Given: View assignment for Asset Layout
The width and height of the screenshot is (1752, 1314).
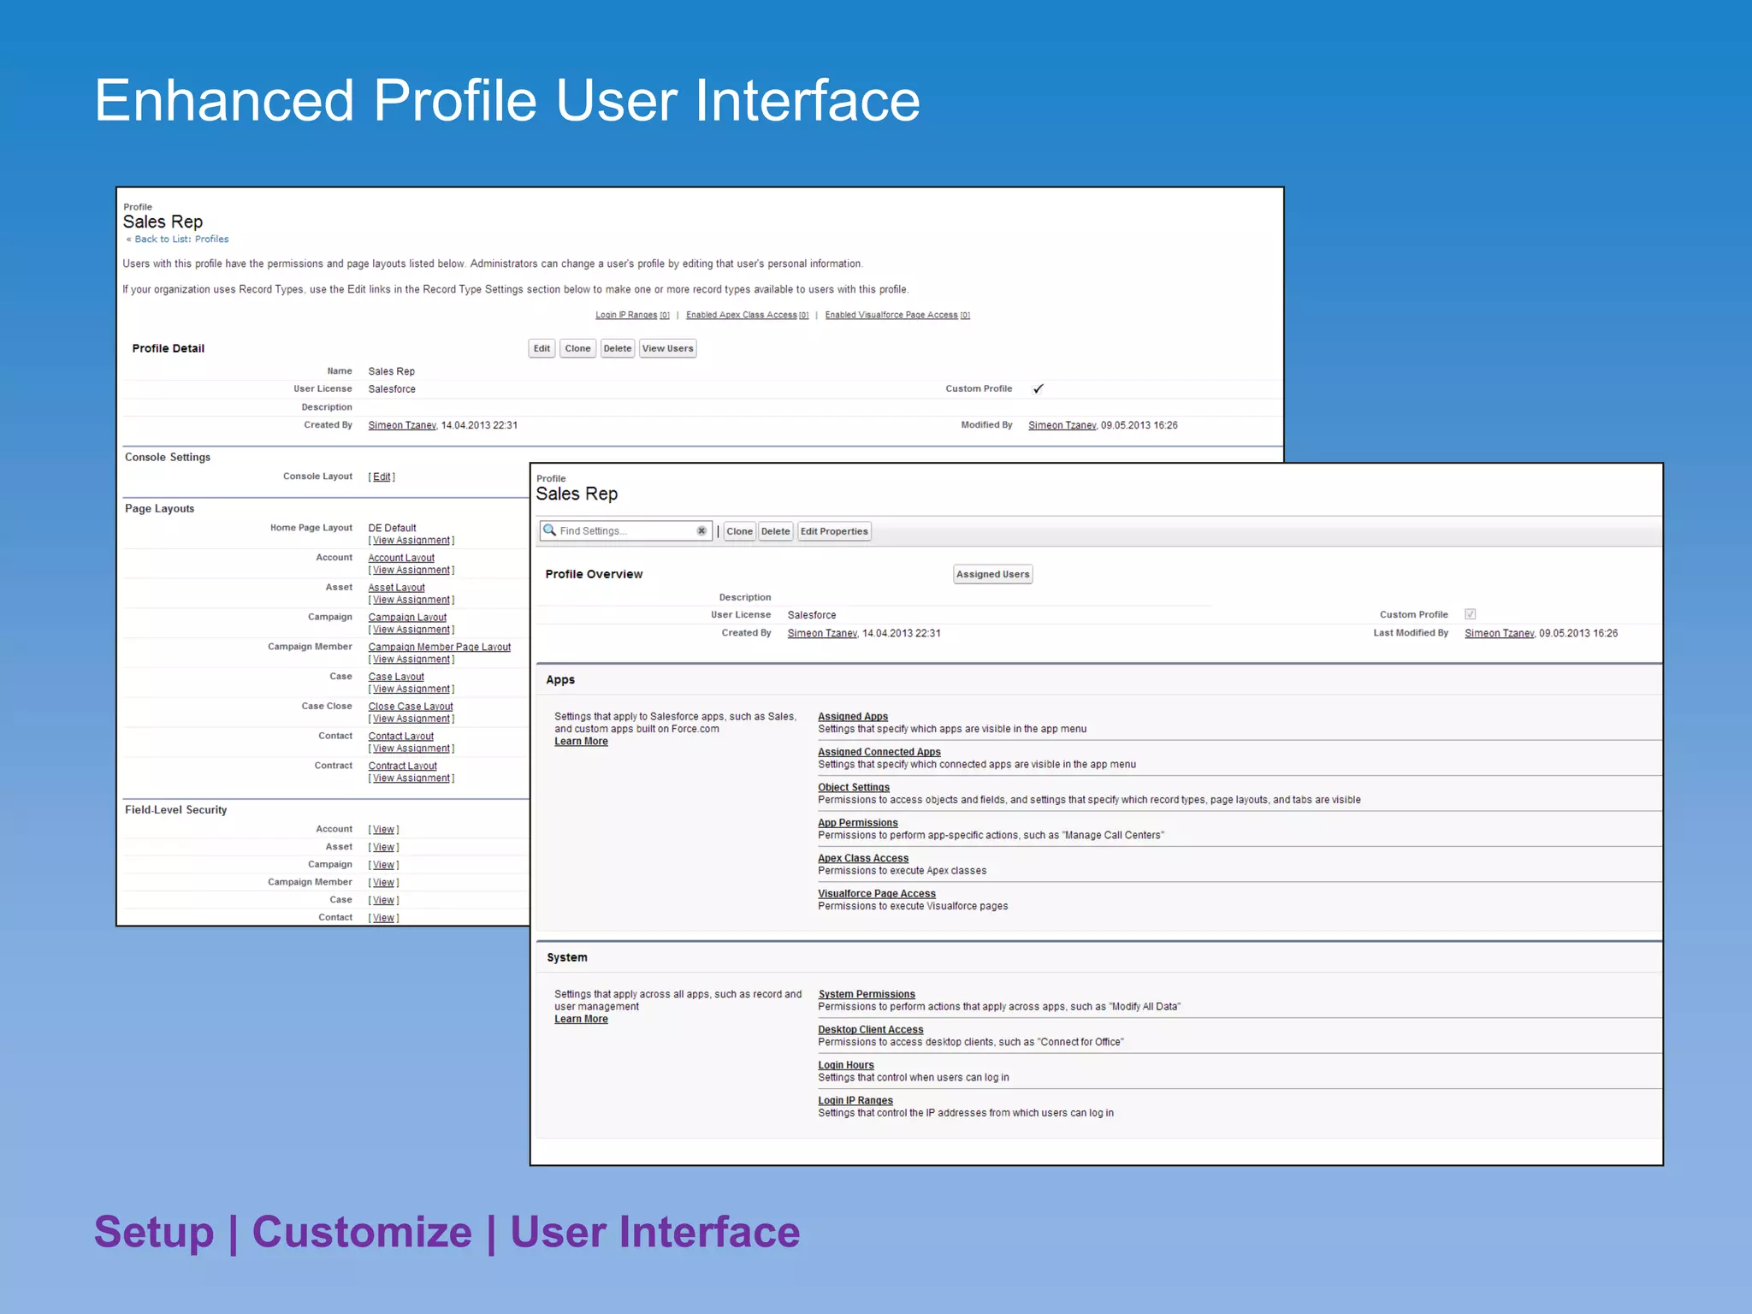Looking at the screenshot, I should [x=411, y=600].
